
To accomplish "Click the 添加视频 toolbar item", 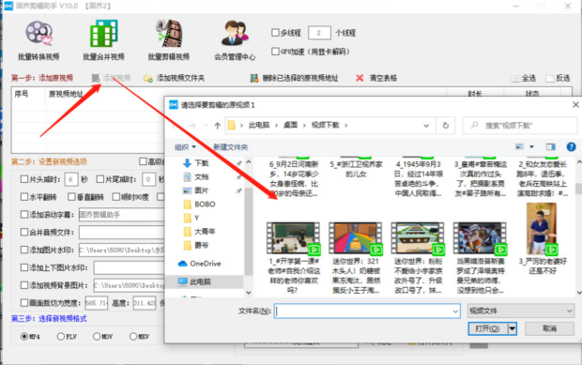I will pos(112,78).
